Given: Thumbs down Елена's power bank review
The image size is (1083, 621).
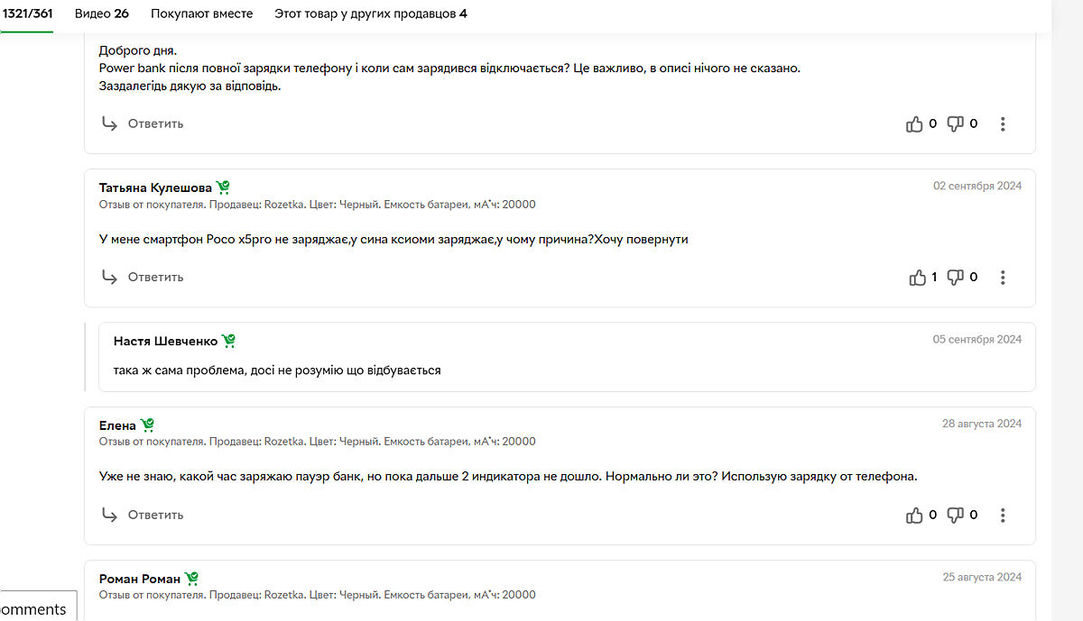Looking at the screenshot, I should 956,516.
